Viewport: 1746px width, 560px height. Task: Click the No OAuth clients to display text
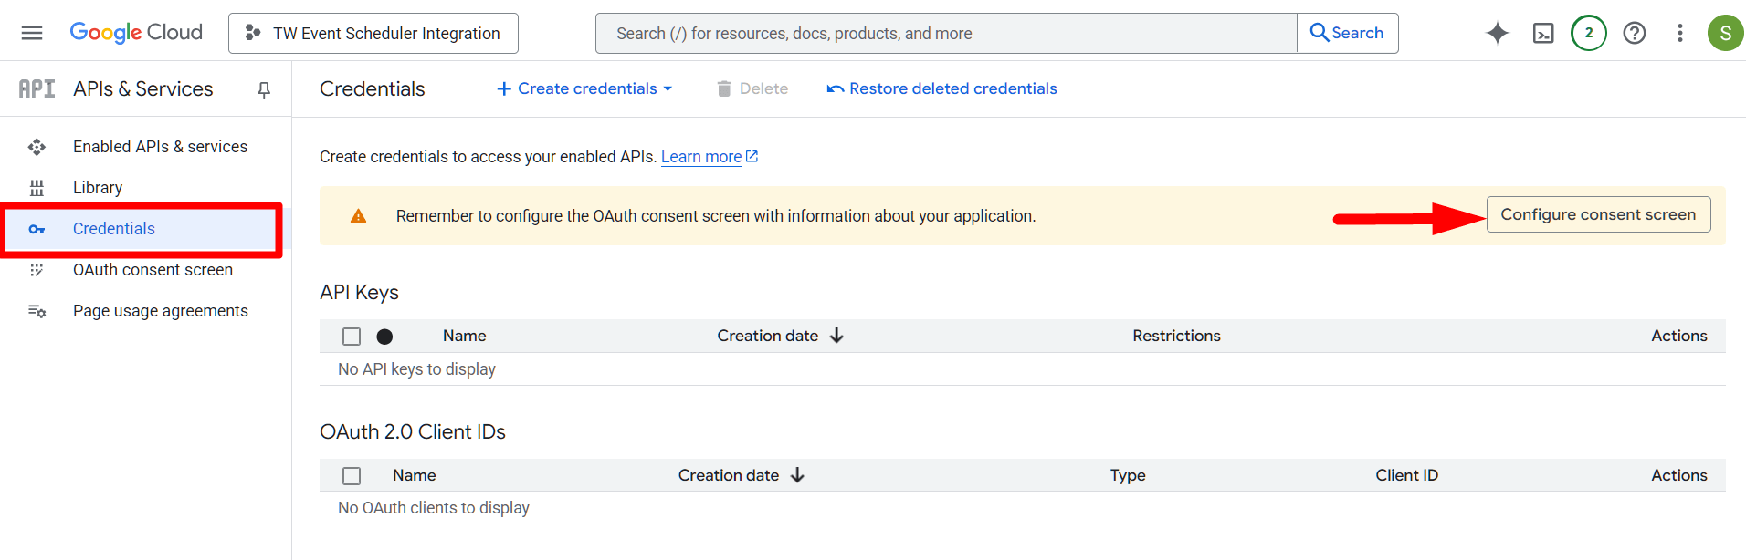434,508
